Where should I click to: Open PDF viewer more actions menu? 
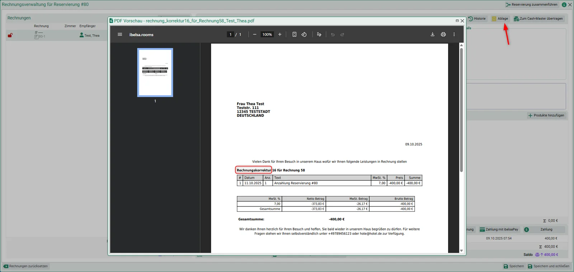click(x=454, y=34)
